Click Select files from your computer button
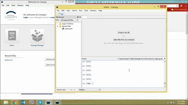The width and height of the screenshot is (188, 105). [x=124, y=40]
